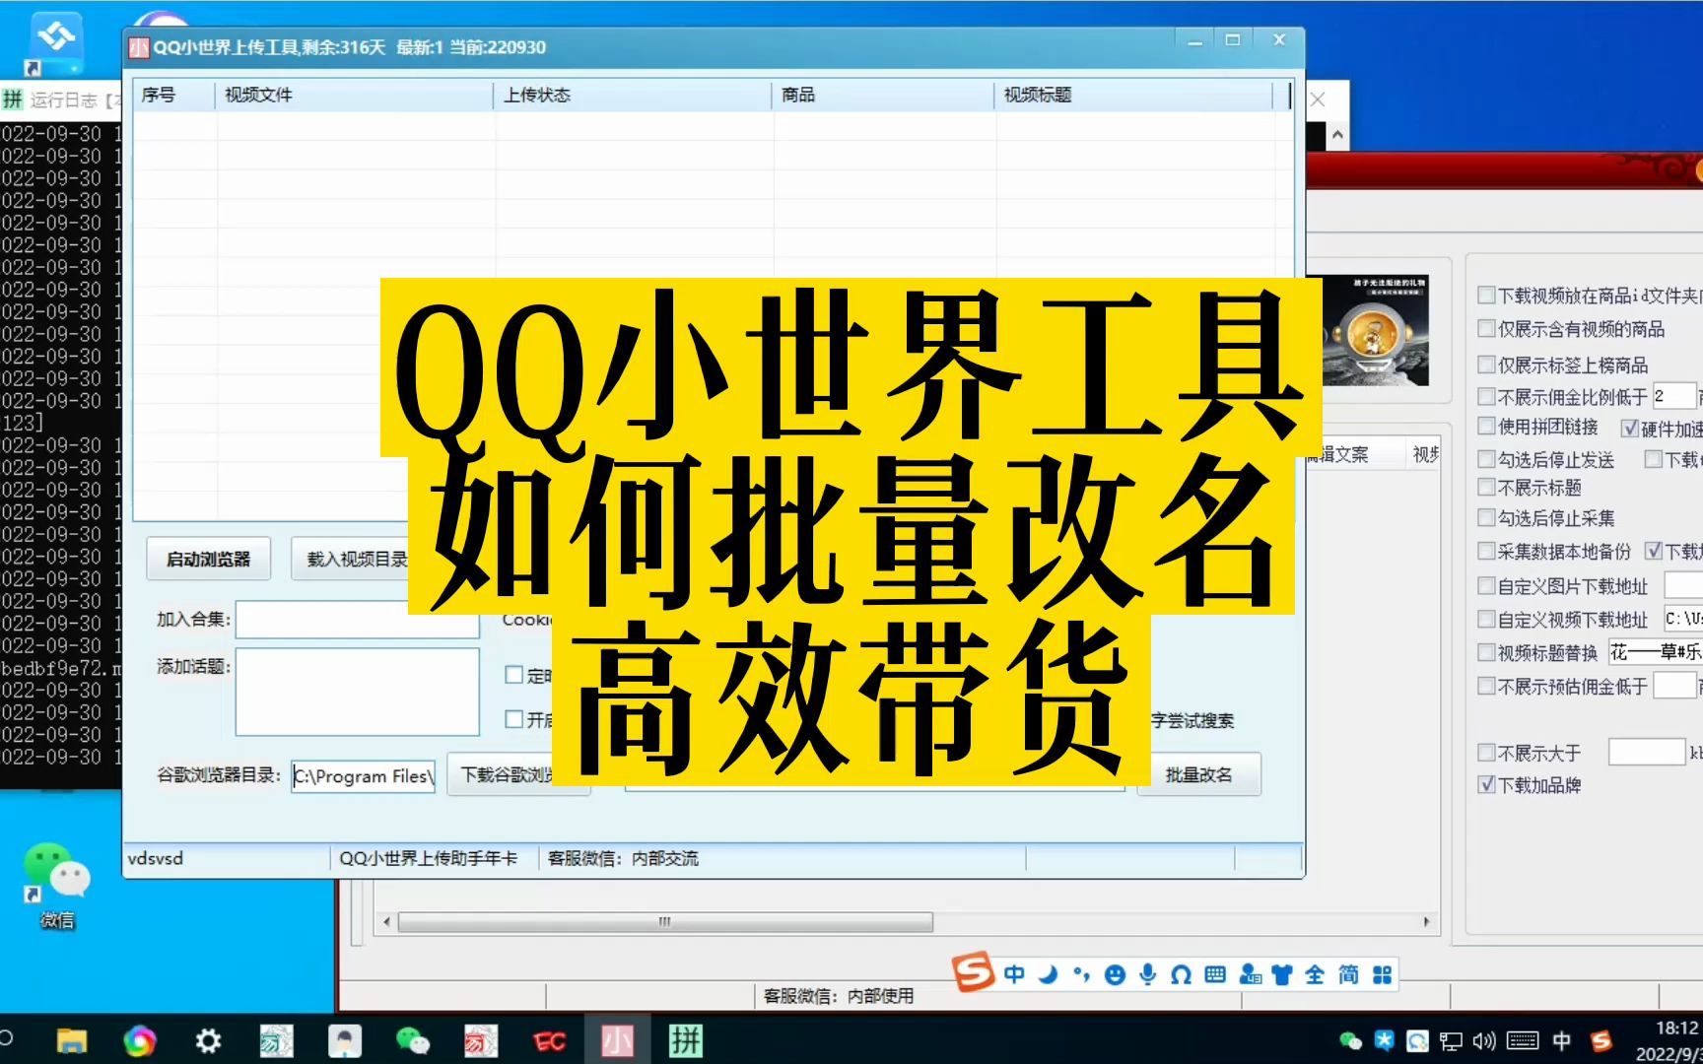Open special symbols via the Omega icon
The width and height of the screenshot is (1703, 1064).
[x=1181, y=974]
